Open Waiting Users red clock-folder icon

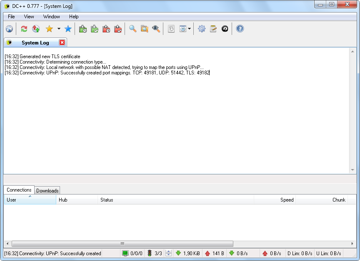(x=106, y=29)
